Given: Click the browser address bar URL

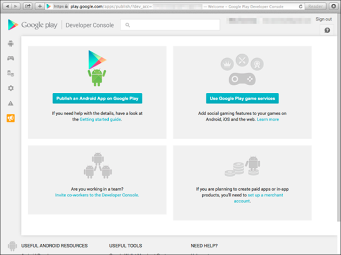Looking at the screenshot, I should coord(111,7).
